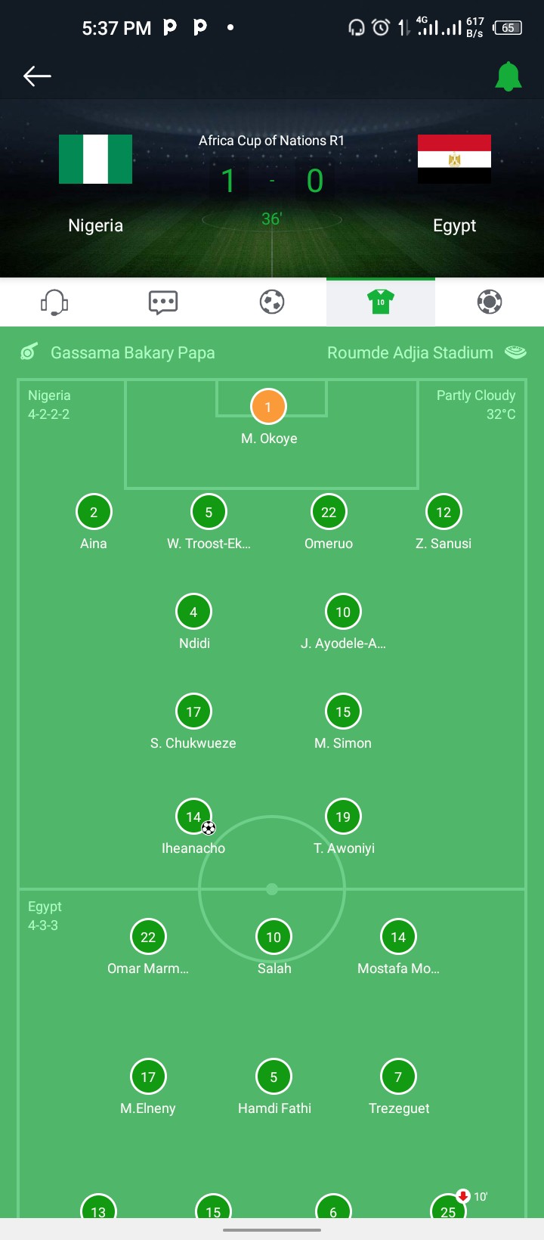Tap the Egypt flag
Viewport: 544px width, 1240px height.
[454, 159]
